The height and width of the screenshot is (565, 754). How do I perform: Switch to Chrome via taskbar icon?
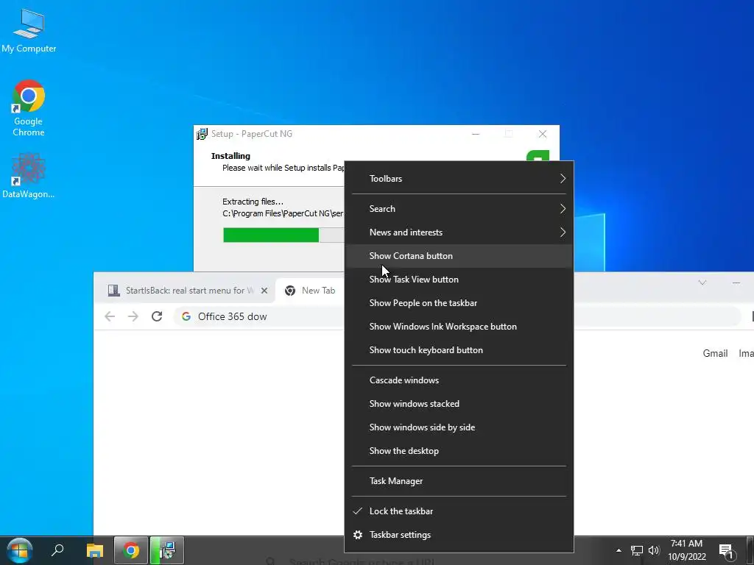pyautogui.click(x=131, y=550)
